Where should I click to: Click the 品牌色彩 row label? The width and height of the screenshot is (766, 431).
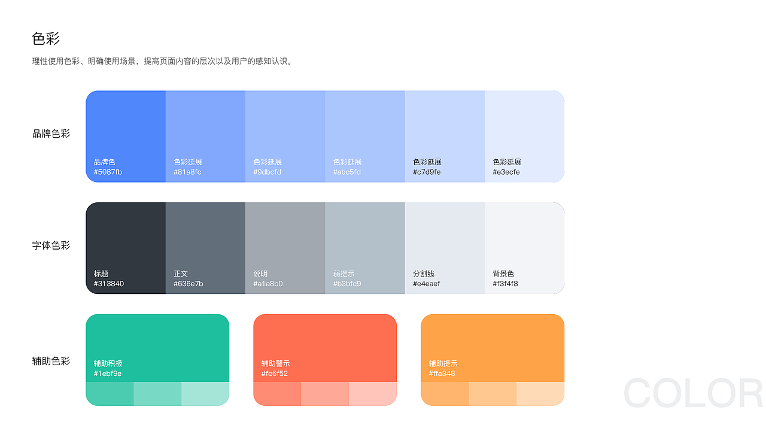pyautogui.click(x=51, y=133)
